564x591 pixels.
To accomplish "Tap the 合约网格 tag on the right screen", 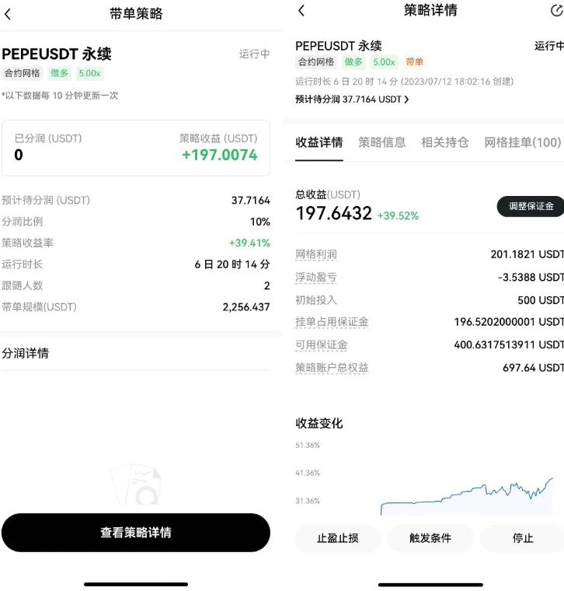I will [x=316, y=61].
